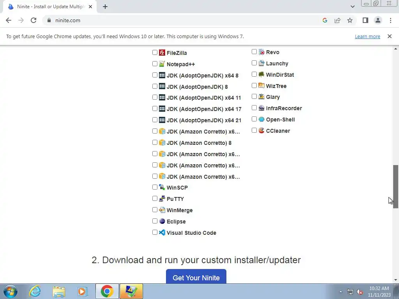
Task: Open the Chrome side panel icon
Action: coord(365,20)
